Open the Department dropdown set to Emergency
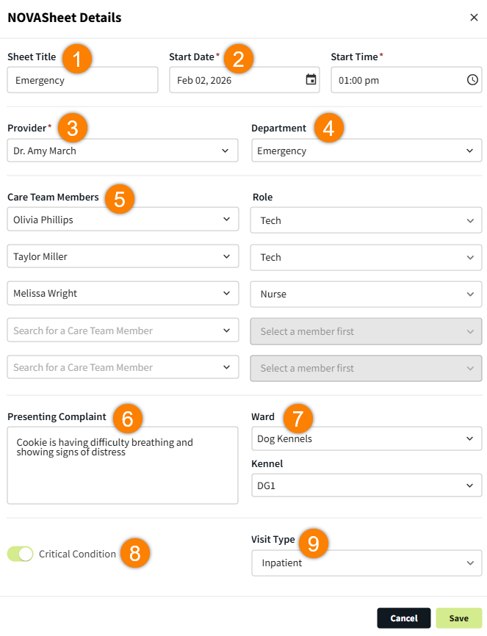Image resolution: width=487 pixels, height=636 pixels. 367,151
